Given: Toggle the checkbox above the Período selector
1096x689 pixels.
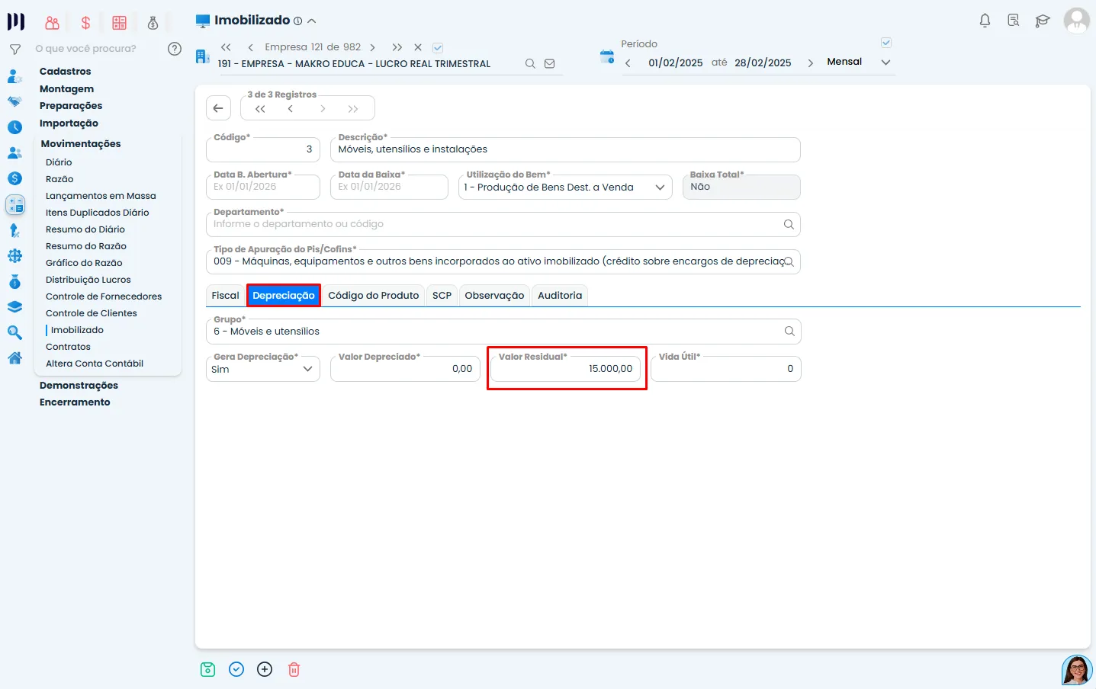Looking at the screenshot, I should 885,43.
